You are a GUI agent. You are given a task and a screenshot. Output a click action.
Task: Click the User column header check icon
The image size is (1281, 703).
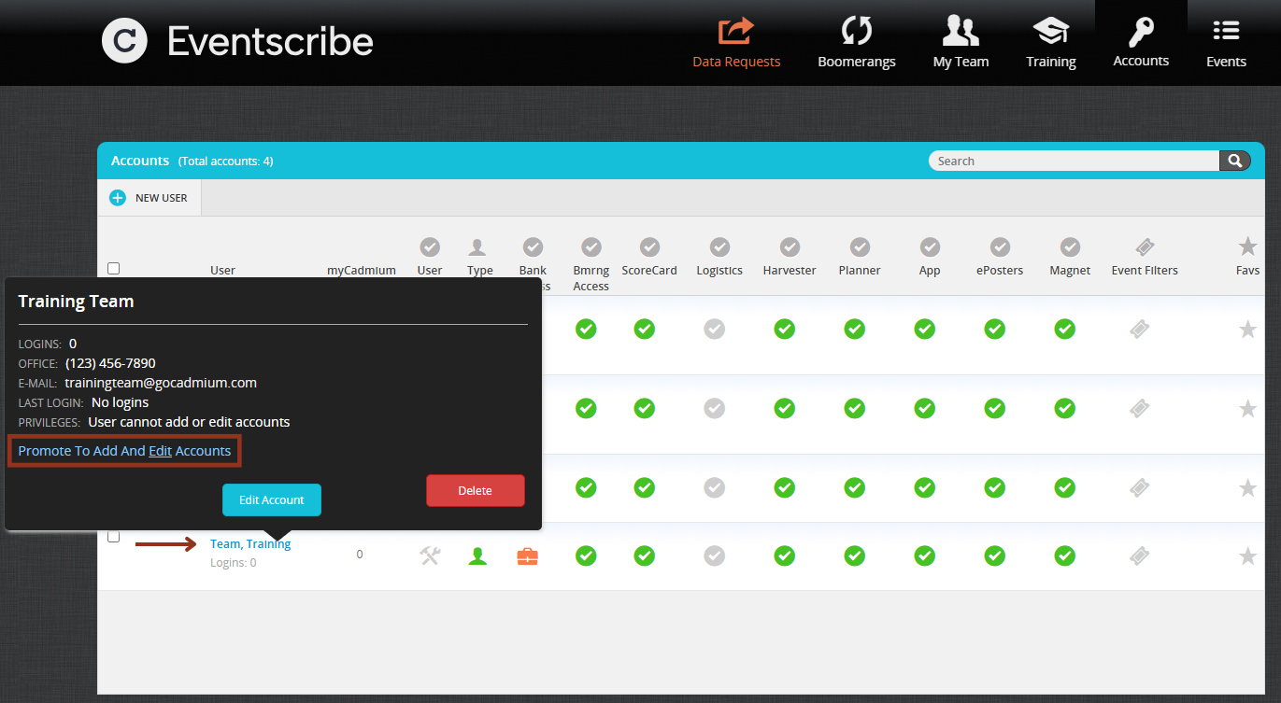click(x=430, y=246)
